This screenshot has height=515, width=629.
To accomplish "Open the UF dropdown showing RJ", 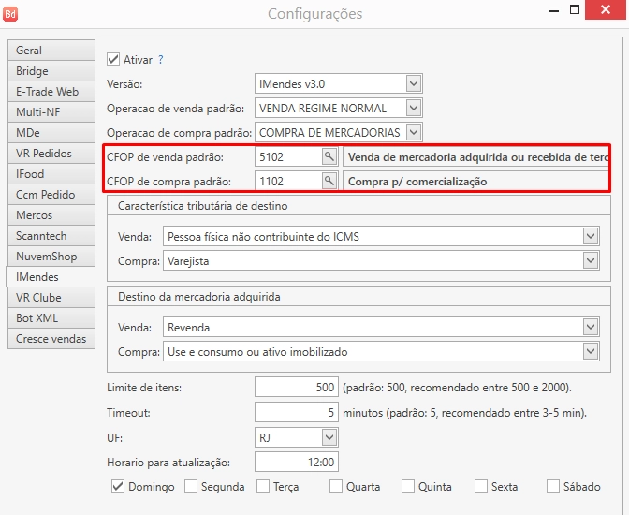I will pyautogui.click(x=329, y=437).
